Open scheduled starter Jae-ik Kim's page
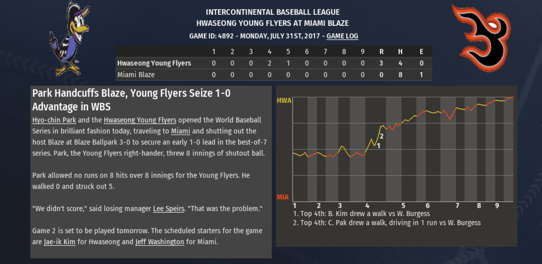The width and height of the screenshot is (542, 264). click(x=60, y=242)
